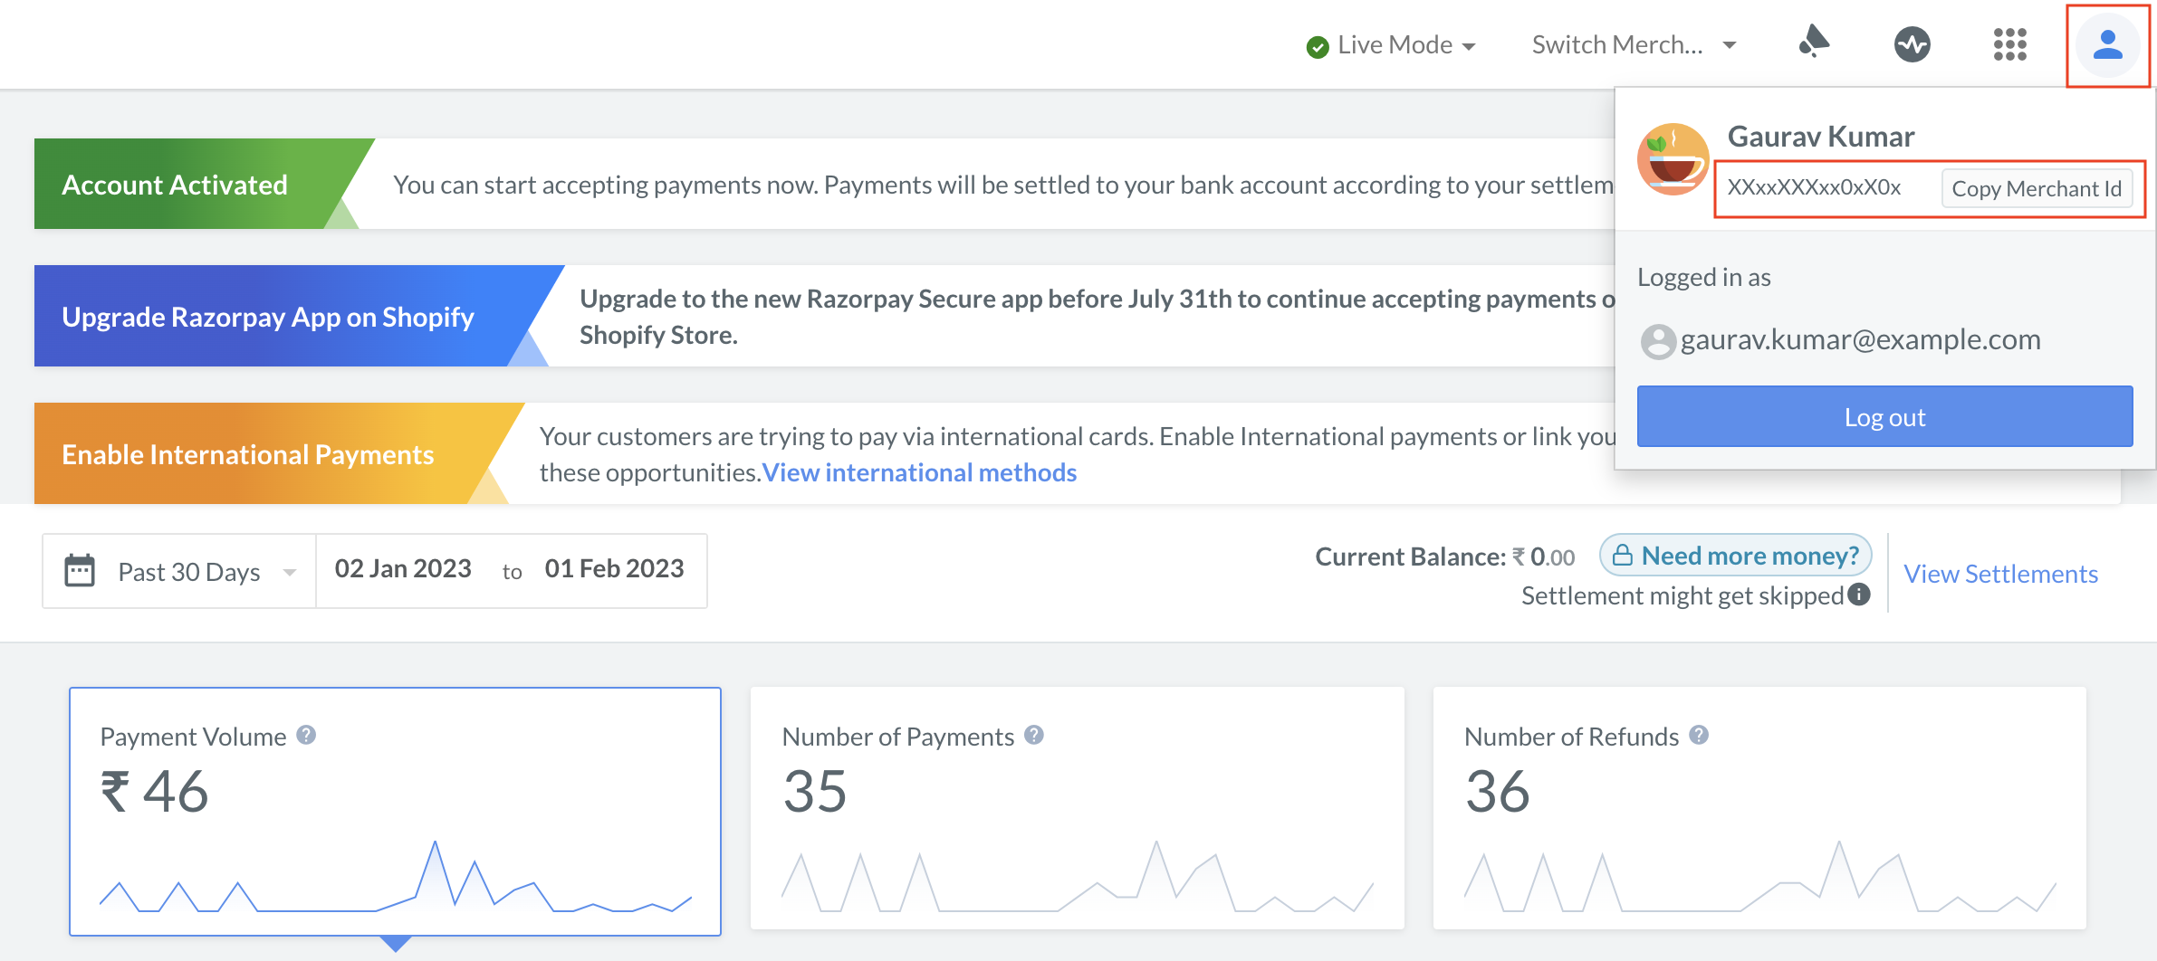Open the announcements megaphone icon
Image resolution: width=2157 pixels, height=961 pixels.
pos(1814,43)
